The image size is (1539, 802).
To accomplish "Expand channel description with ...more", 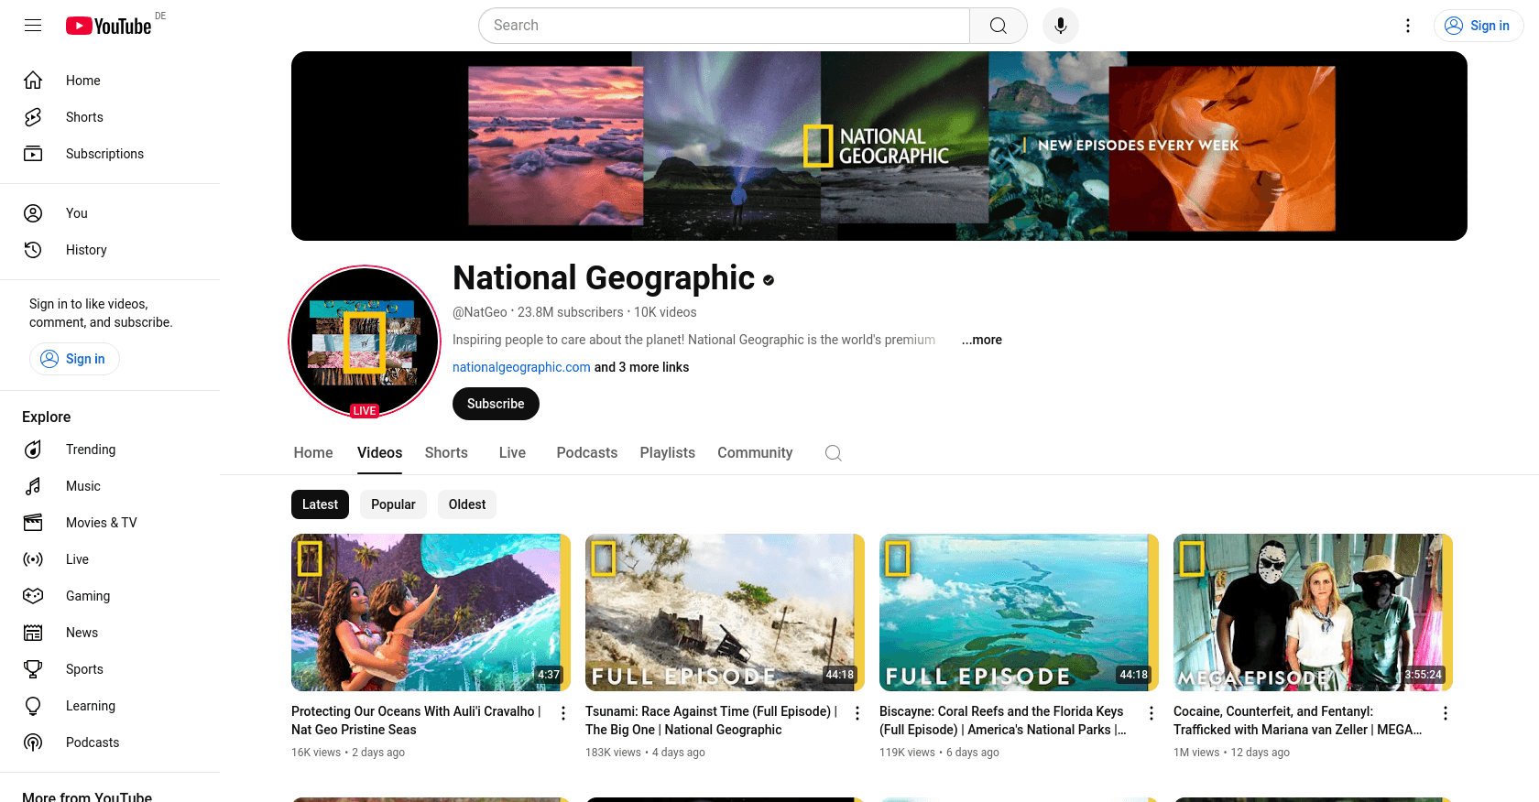I will pyautogui.click(x=981, y=340).
